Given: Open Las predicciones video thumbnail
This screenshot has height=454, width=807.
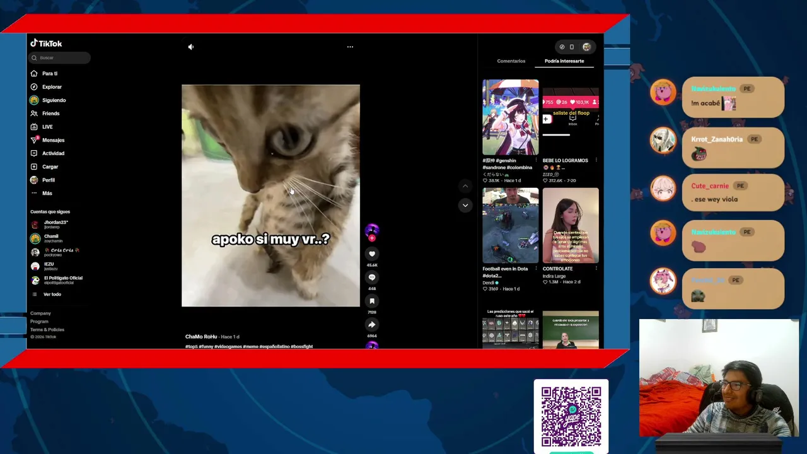Looking at the screenshot, I should pos(511,329).
